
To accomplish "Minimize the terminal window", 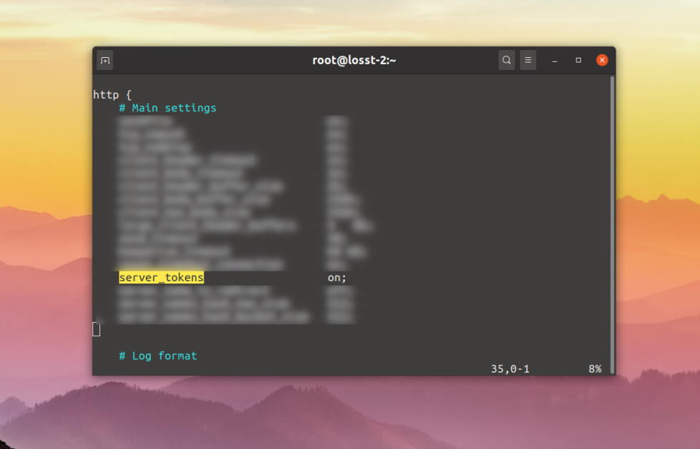I will pos(554,60).
